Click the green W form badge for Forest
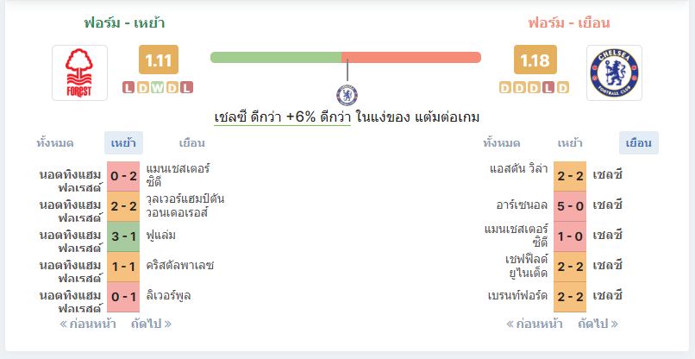Screen dimensions: 695x359 (x=157, y=88)
